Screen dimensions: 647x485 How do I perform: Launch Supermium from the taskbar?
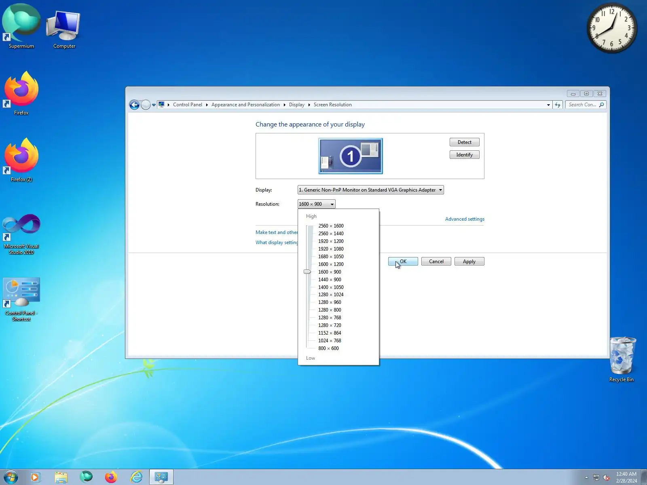(86, 477)
